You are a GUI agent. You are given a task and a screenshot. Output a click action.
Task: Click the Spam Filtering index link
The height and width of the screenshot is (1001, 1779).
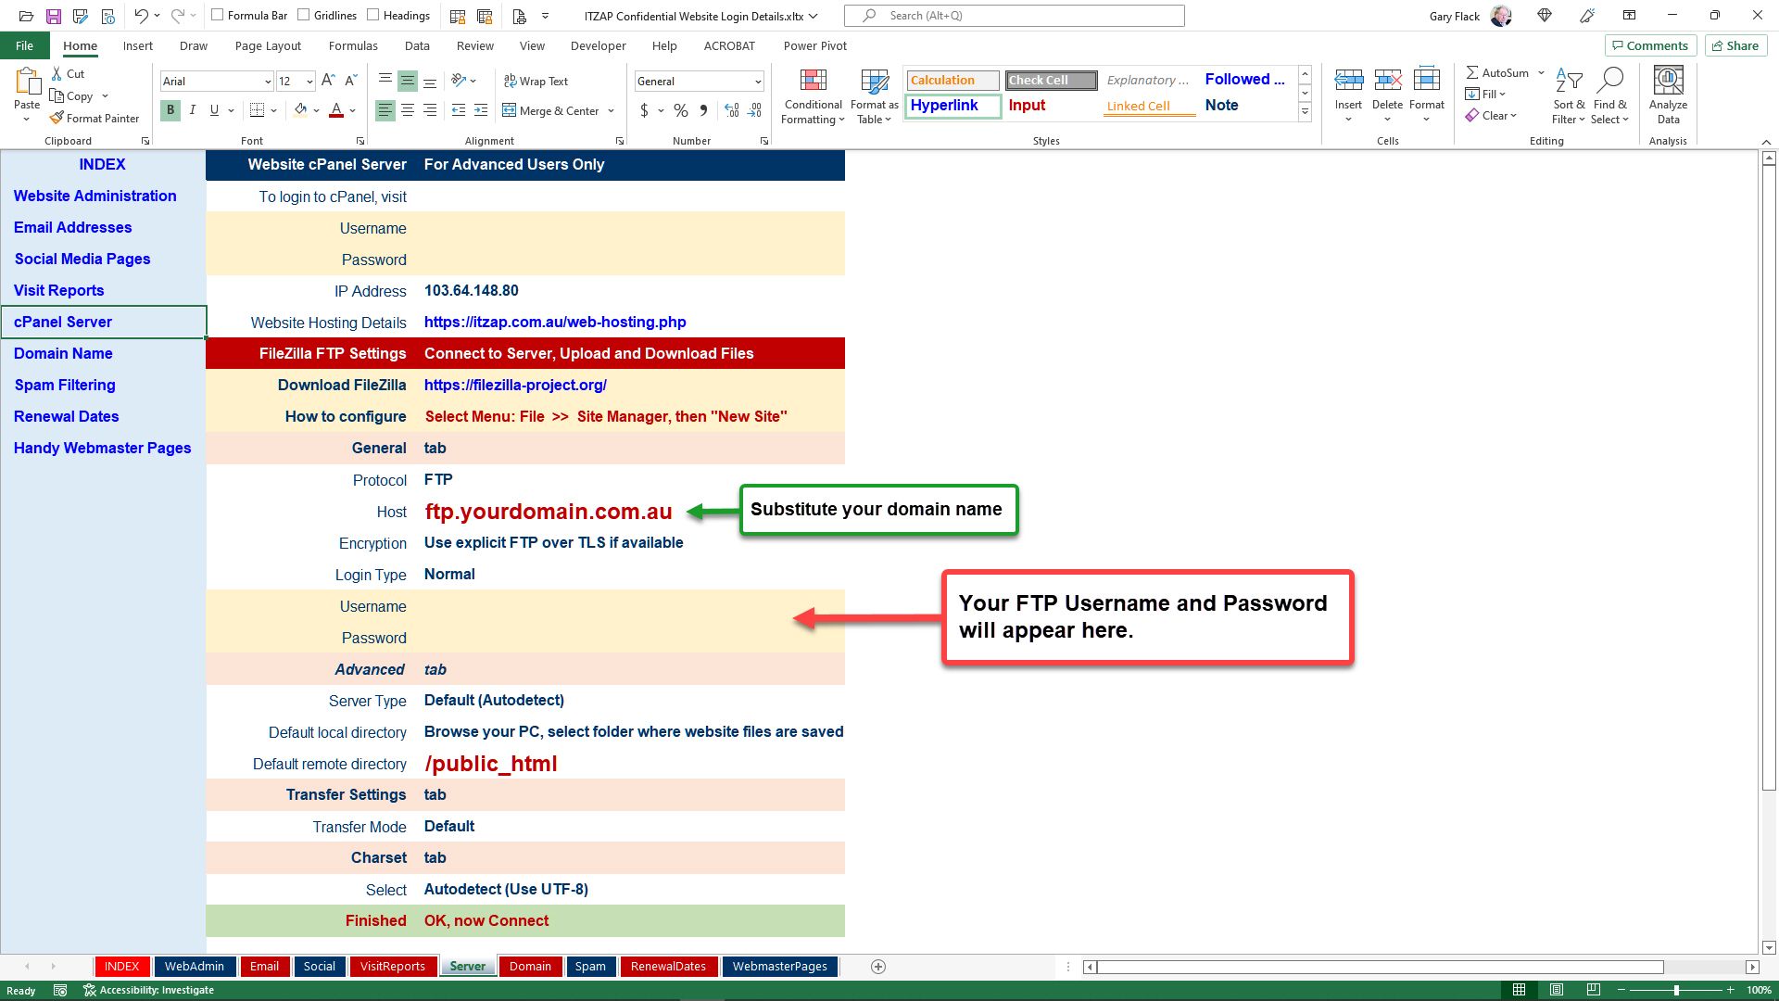coord(65,385)
